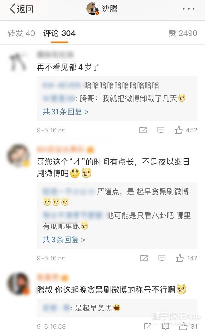Open avatar of commenter saying 哥您这个才
Image resolution: width=205 pixels, height=330 pixels.
coord(18,155)
